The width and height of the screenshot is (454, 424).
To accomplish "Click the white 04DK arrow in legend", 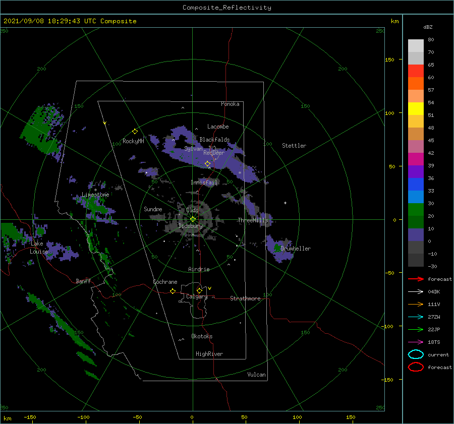I will tap(416, 291).
